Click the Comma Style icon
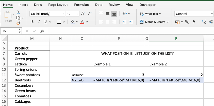Screen dimensions: 214x106 tap(194, 22)
